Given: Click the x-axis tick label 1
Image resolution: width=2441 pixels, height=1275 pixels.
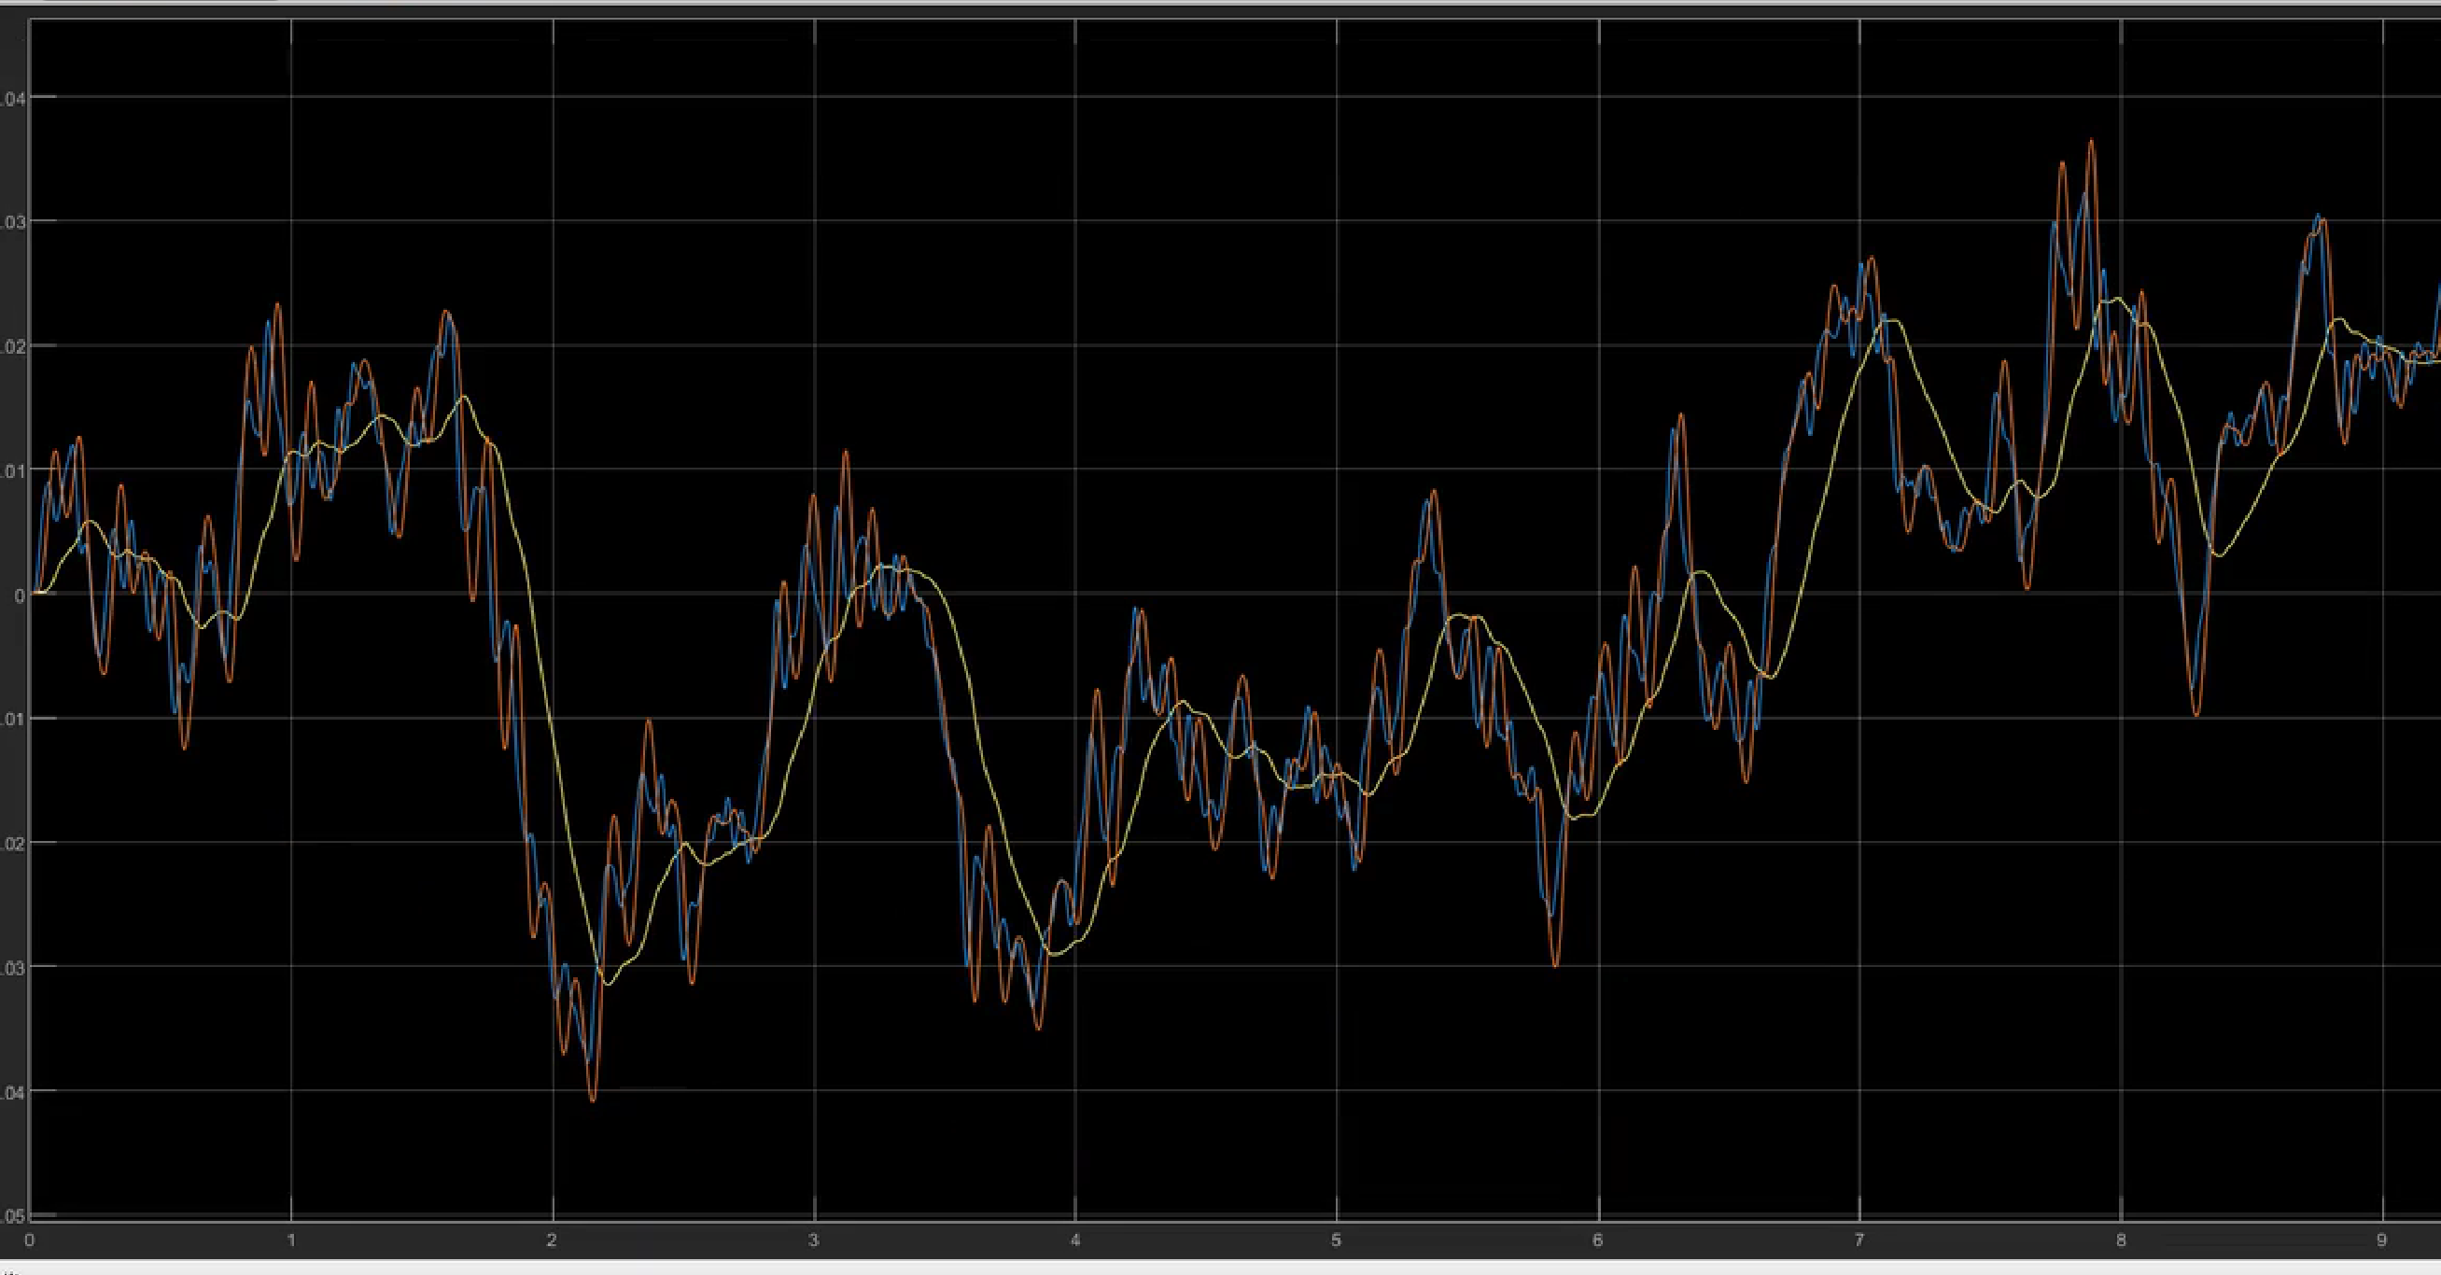Looking at the screenshot, I should click(x=291, y=1240).
